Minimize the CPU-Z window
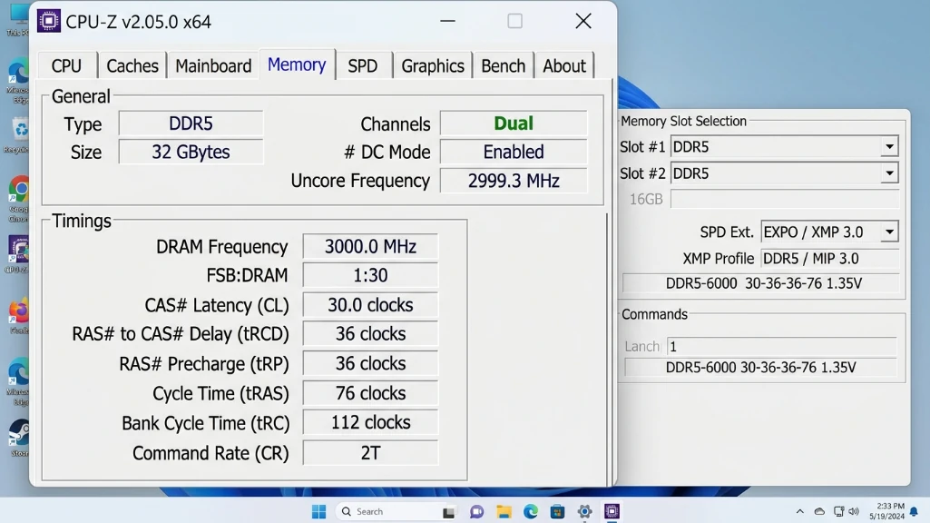Image resolution: width=930 pixels, height=523 pixels. pos(448,22)
